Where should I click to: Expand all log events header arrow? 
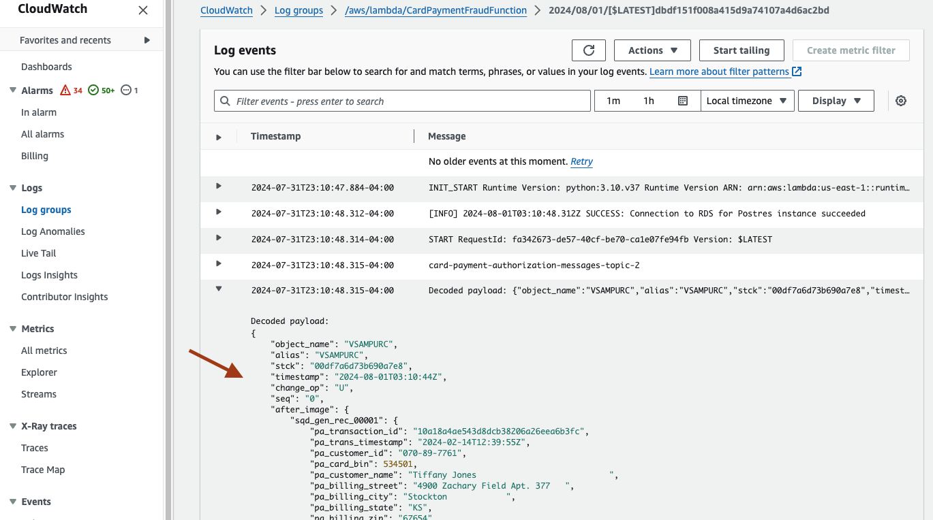pos(219,137)
